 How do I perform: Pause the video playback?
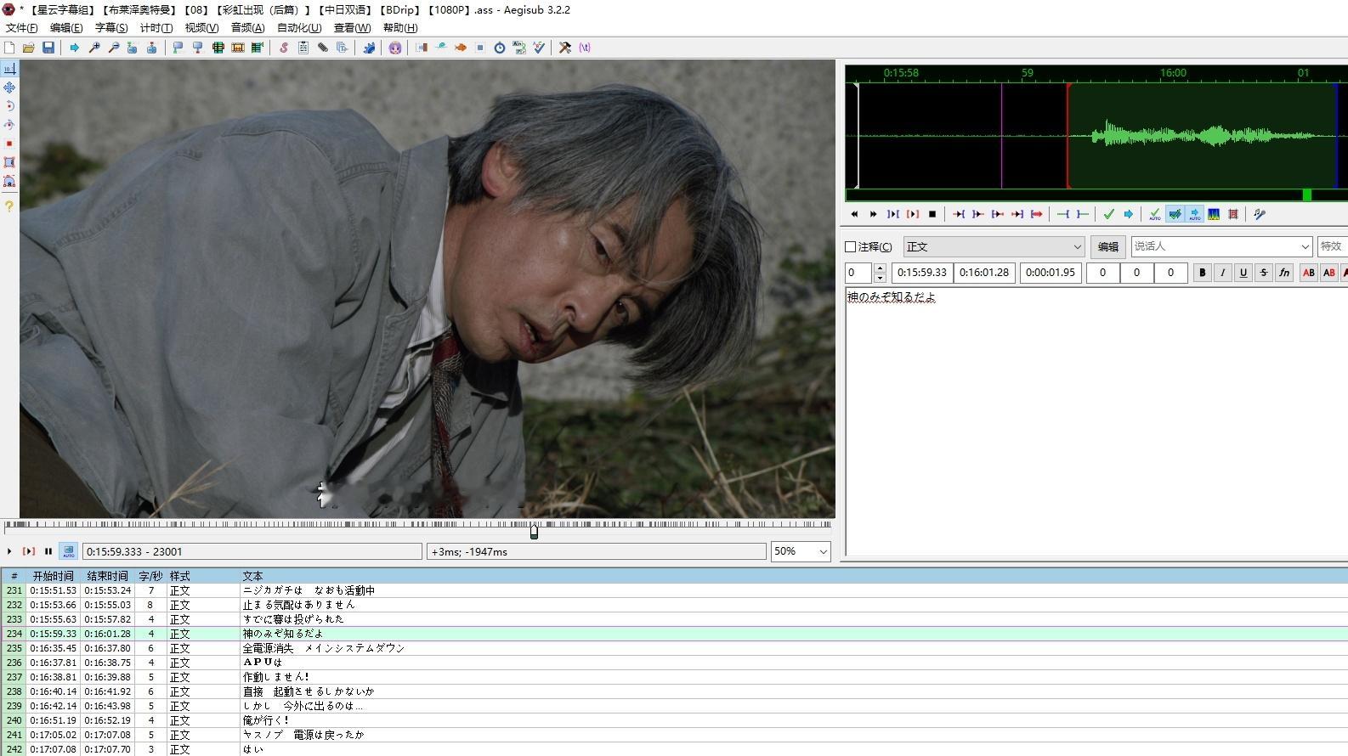(x=48, y=551)
